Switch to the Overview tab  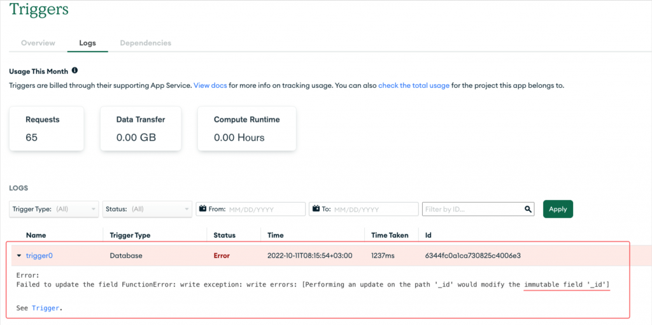38,43
